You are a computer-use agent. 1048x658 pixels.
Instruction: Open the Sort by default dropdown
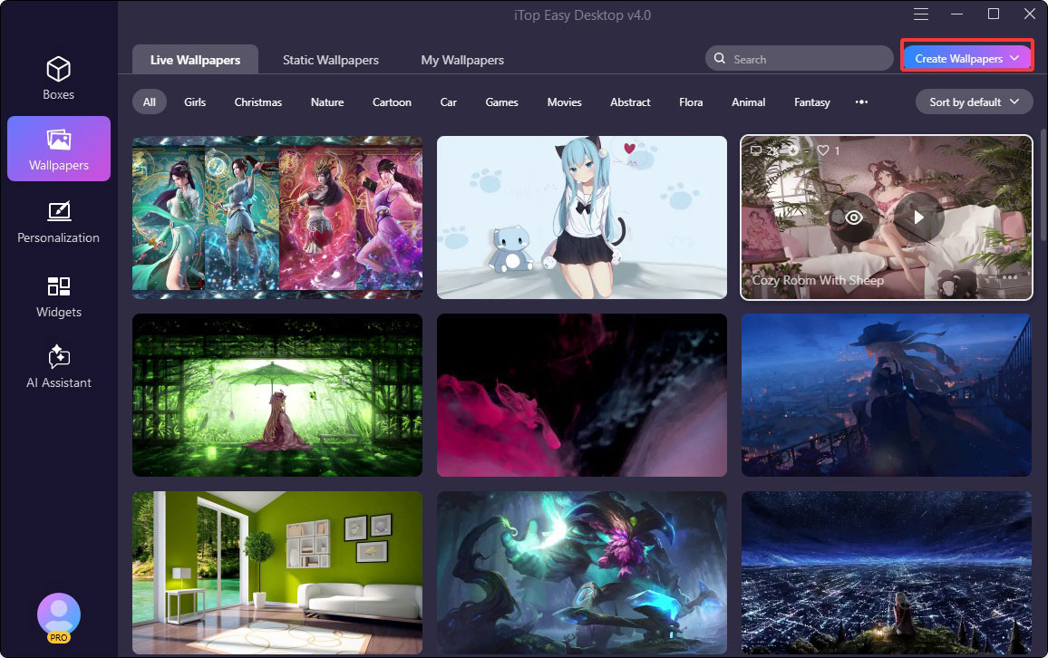click(x=974, y=102)
